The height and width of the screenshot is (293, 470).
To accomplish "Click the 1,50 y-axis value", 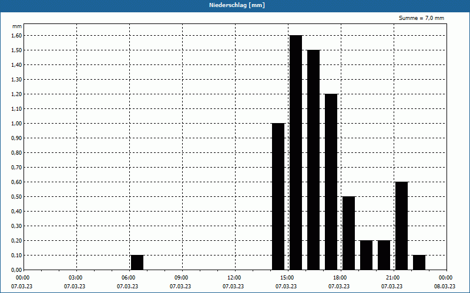I will 16,50.
